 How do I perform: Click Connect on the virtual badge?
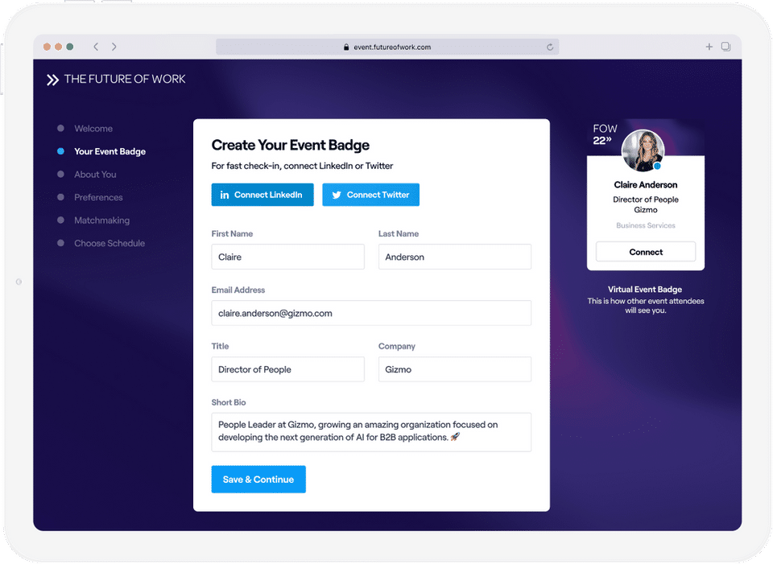tap(646, 252)
